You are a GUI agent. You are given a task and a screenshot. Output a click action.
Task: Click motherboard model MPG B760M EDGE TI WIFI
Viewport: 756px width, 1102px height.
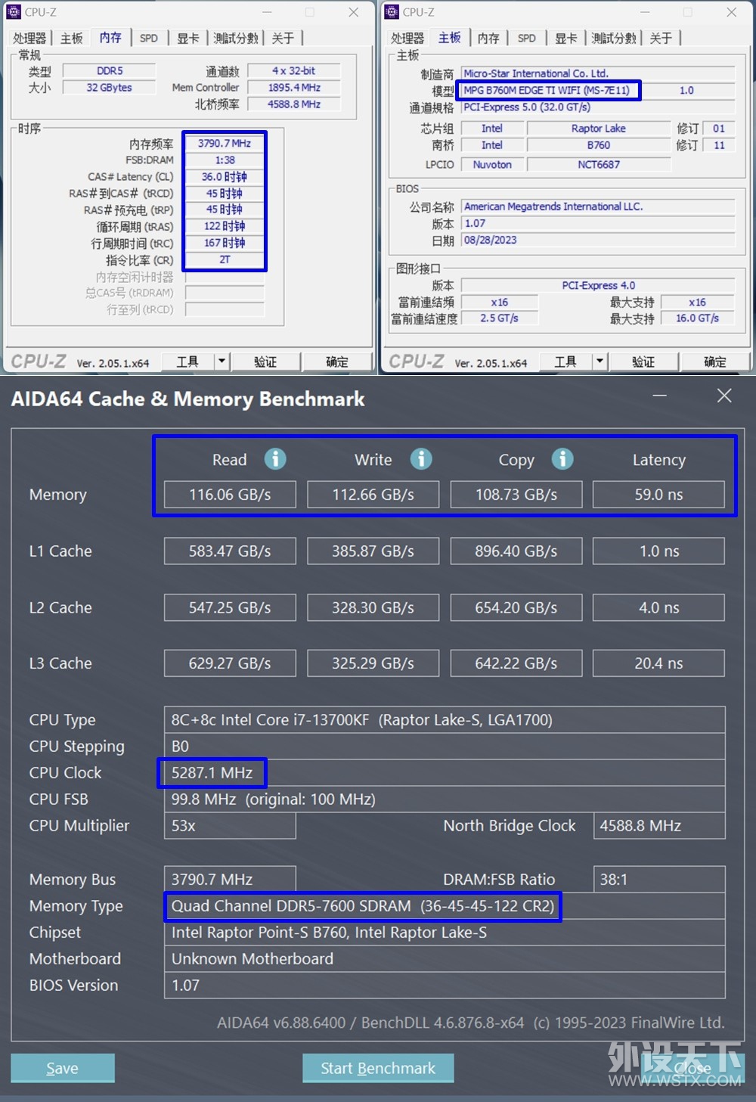(x=549, y=90)
